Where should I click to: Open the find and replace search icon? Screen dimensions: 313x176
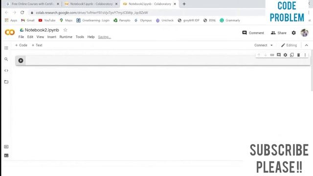(6, 59)
